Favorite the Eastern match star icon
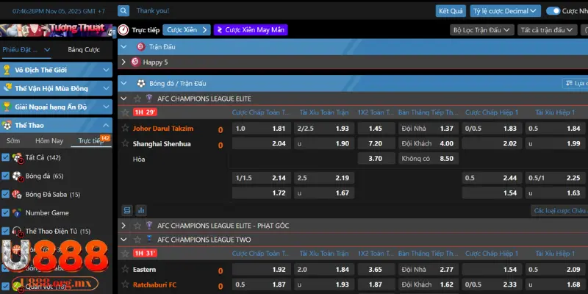This screenshot has width=588, height=294. [x=125, y=270]
